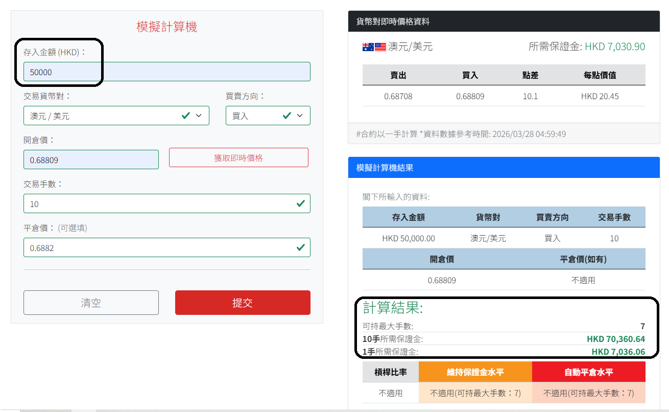Viewport: 669px width, 412px height.
Task: Click the 平倉價 closing price field
Action: pos(166,247)
